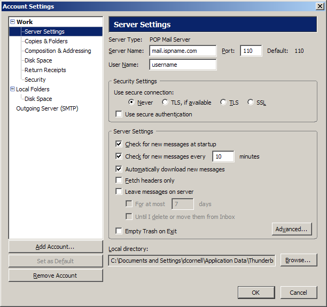Select Composition & Addressing in the tree
Viewport: 327px width, 307px height.
[x=58, y=51]
